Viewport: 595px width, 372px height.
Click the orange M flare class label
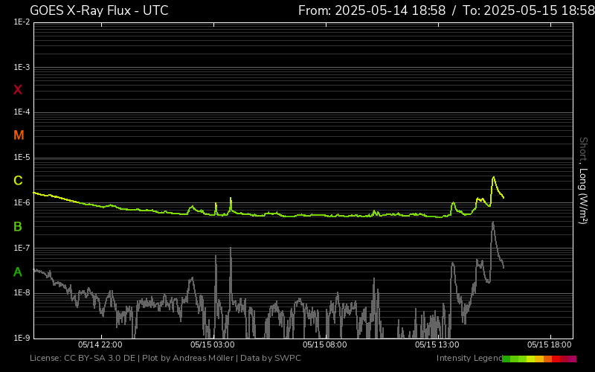click(x=19, y=135)
